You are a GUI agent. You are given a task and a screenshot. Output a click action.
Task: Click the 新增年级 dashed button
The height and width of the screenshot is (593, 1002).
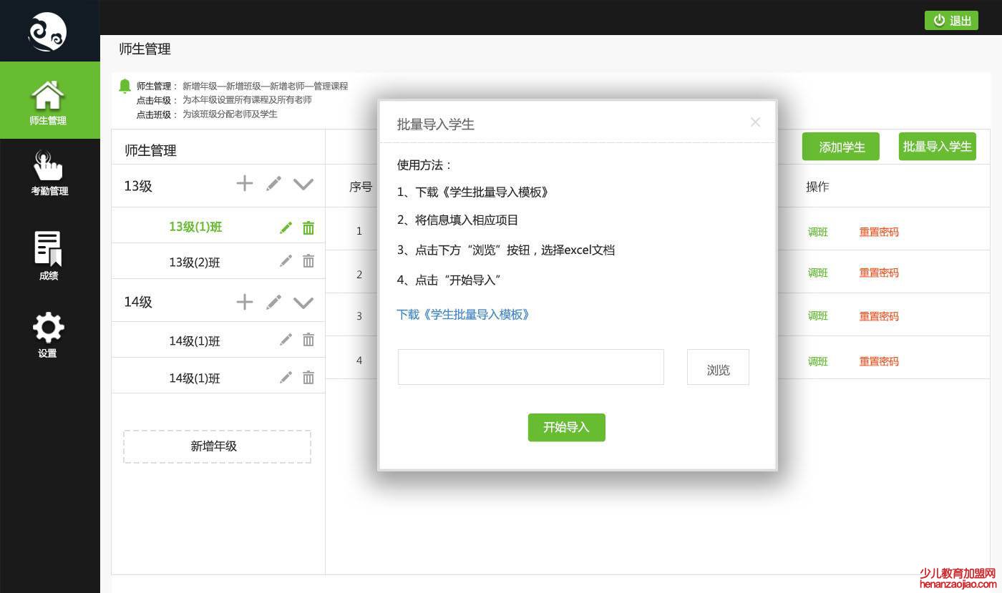[x=217, y=446]
